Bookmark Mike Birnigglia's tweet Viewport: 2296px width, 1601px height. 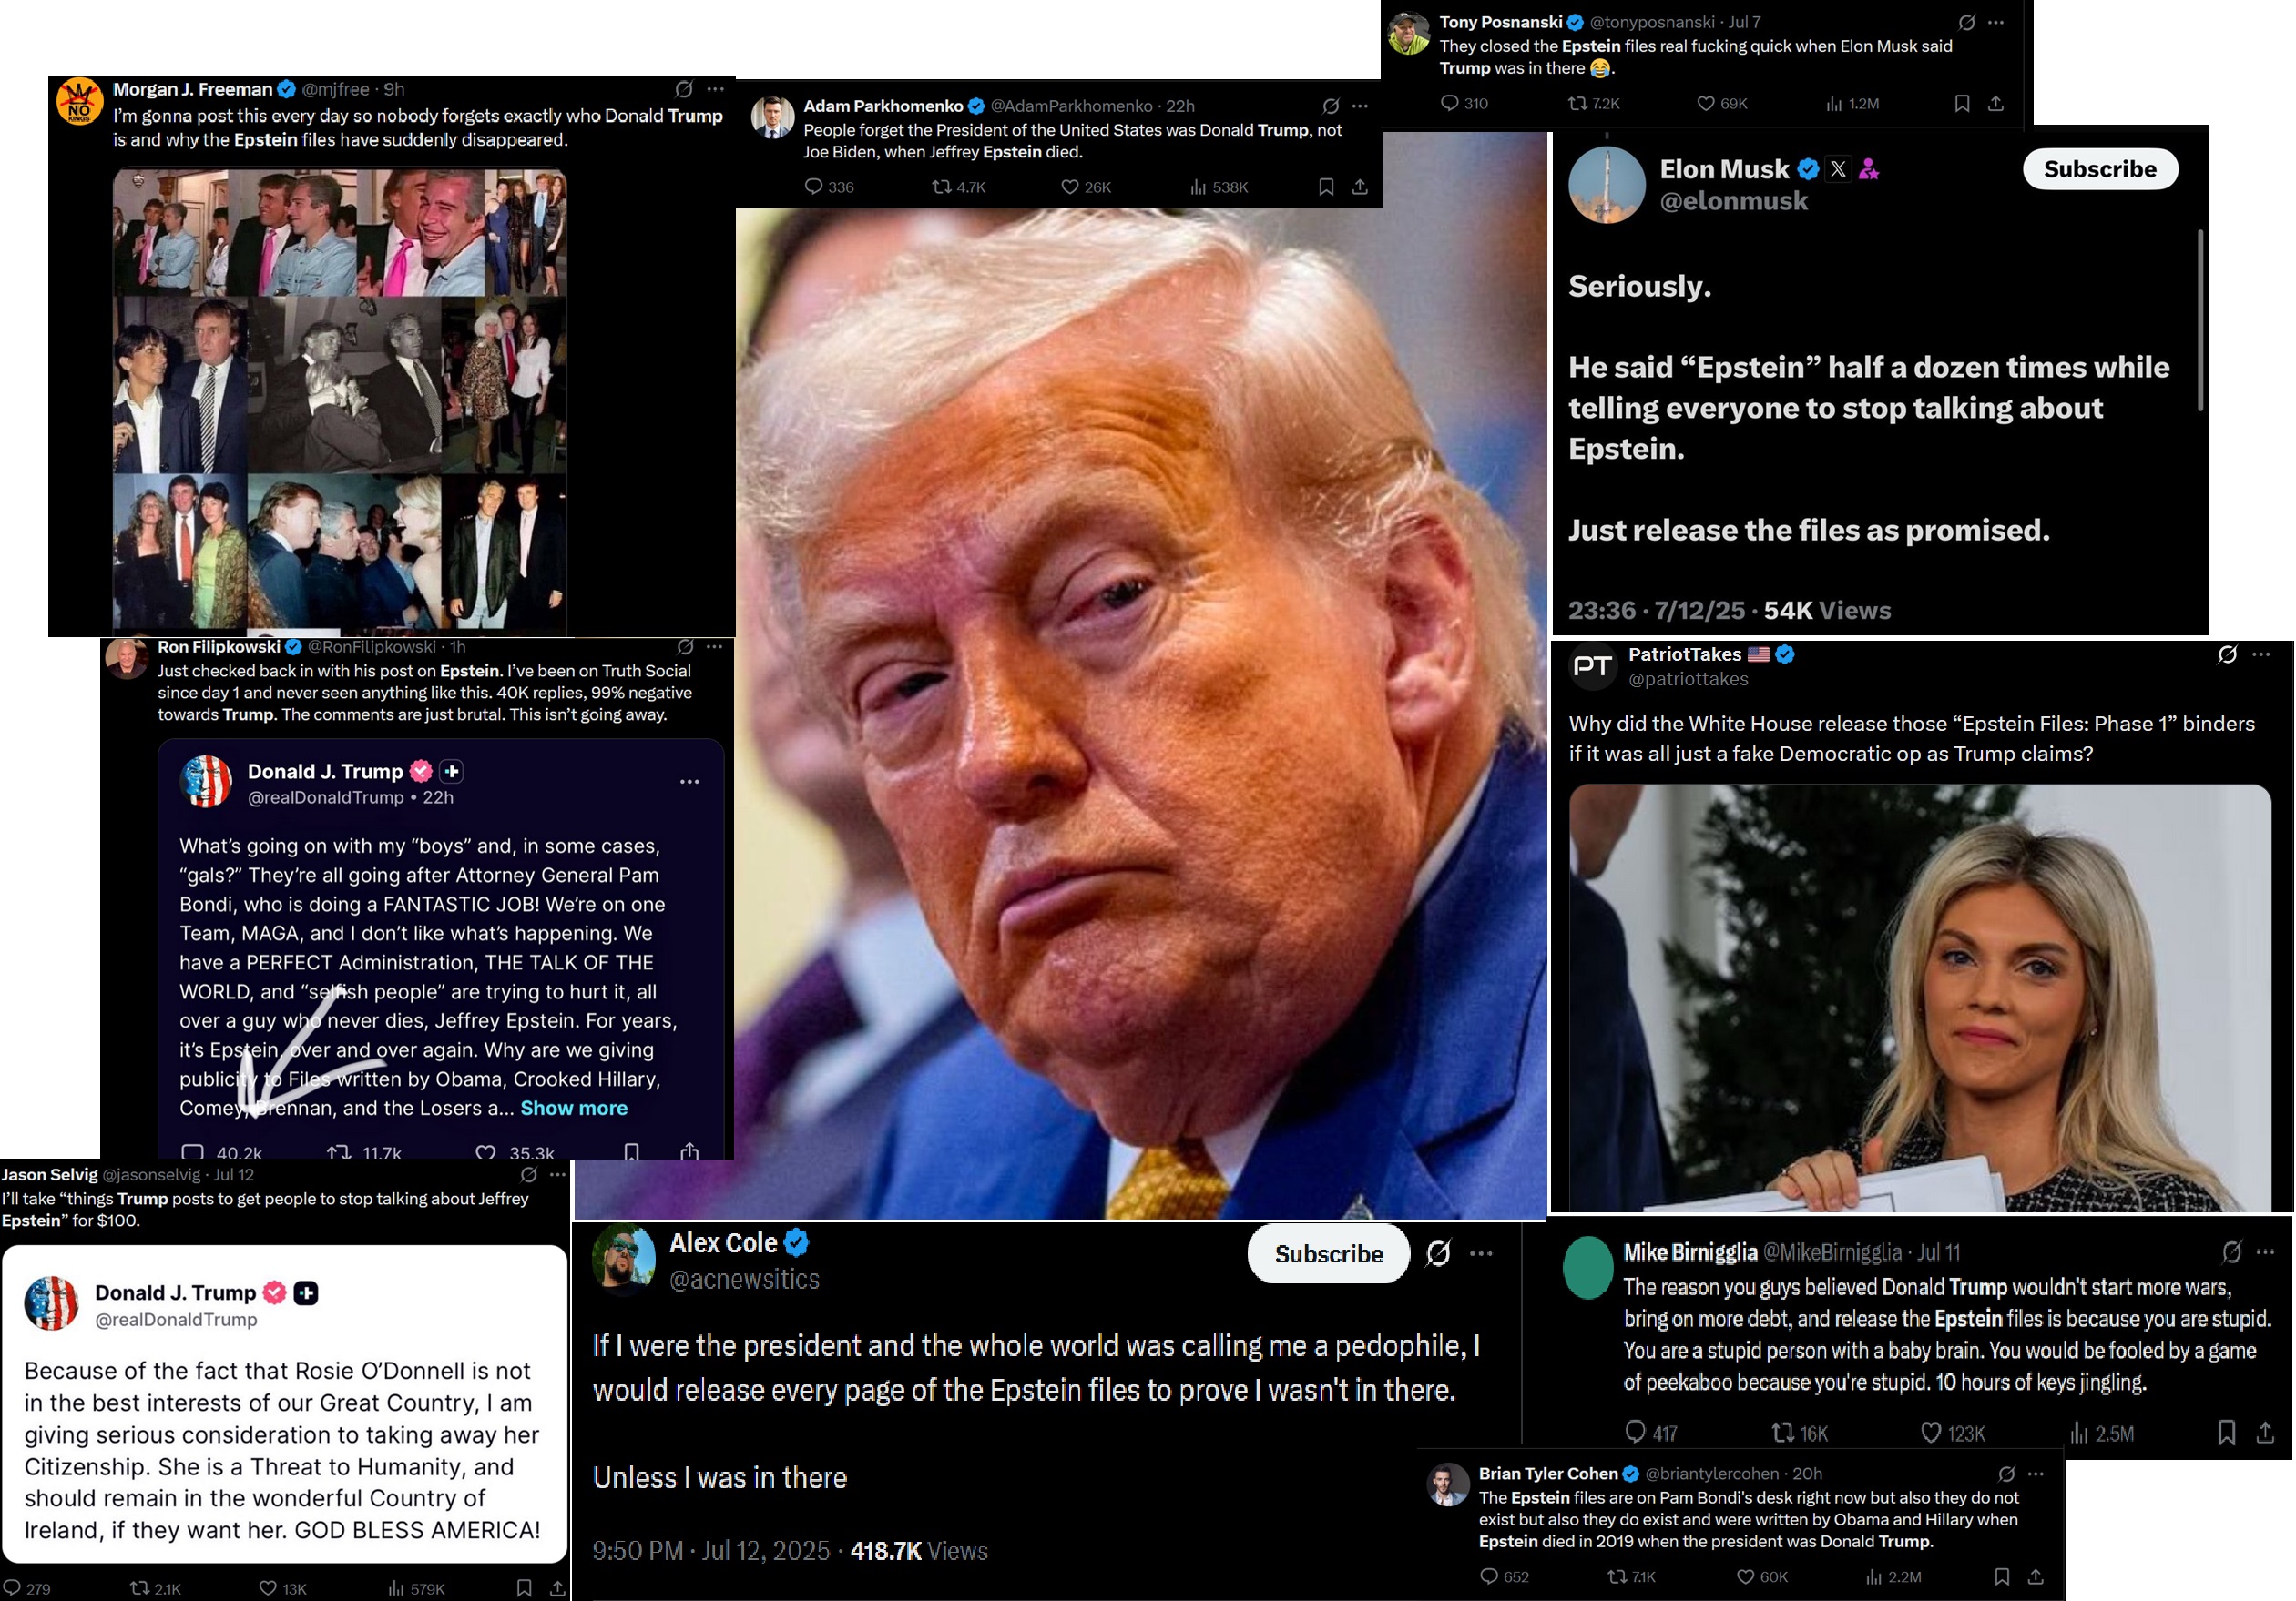point(2226,1432)
